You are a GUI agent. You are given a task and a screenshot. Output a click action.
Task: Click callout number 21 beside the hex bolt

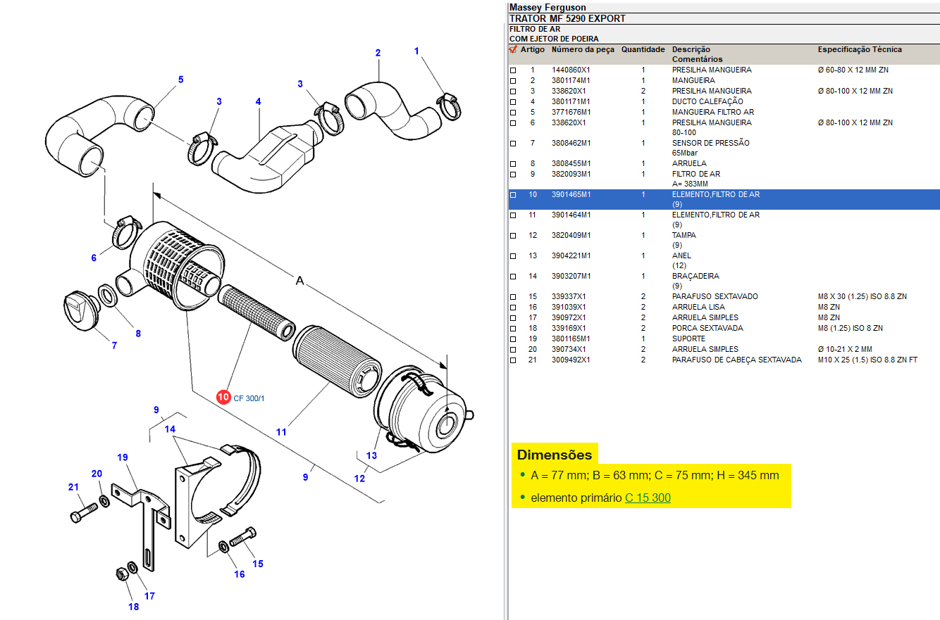point(73,487)
